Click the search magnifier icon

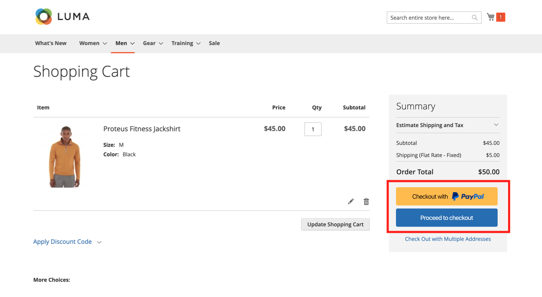pos(474,17)
